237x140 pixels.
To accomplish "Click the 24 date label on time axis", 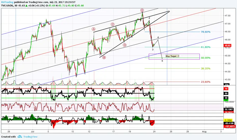I will tap(154, 132).
